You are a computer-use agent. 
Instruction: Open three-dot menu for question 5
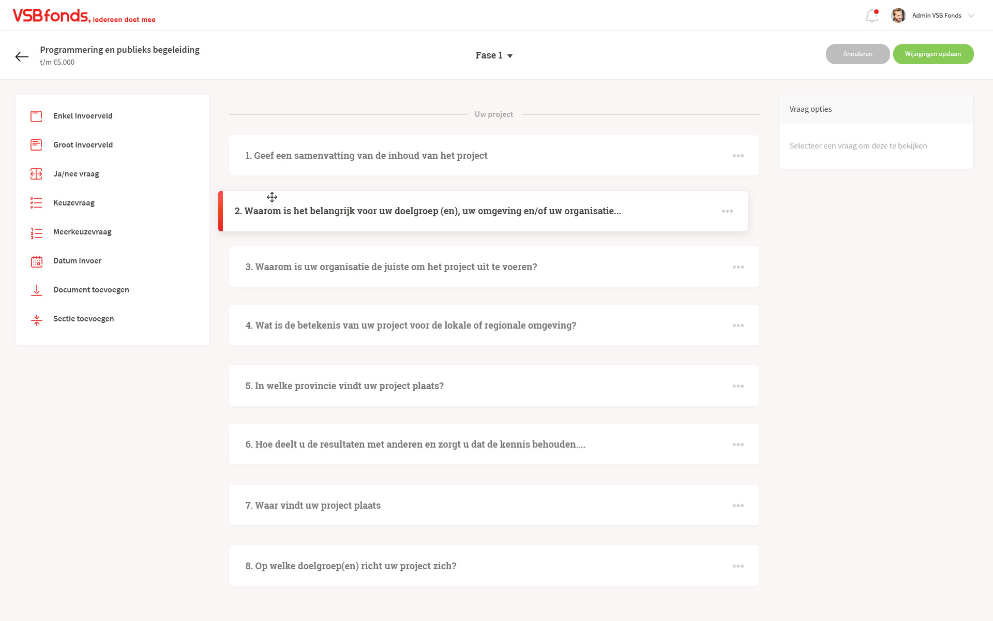point(738,386)
